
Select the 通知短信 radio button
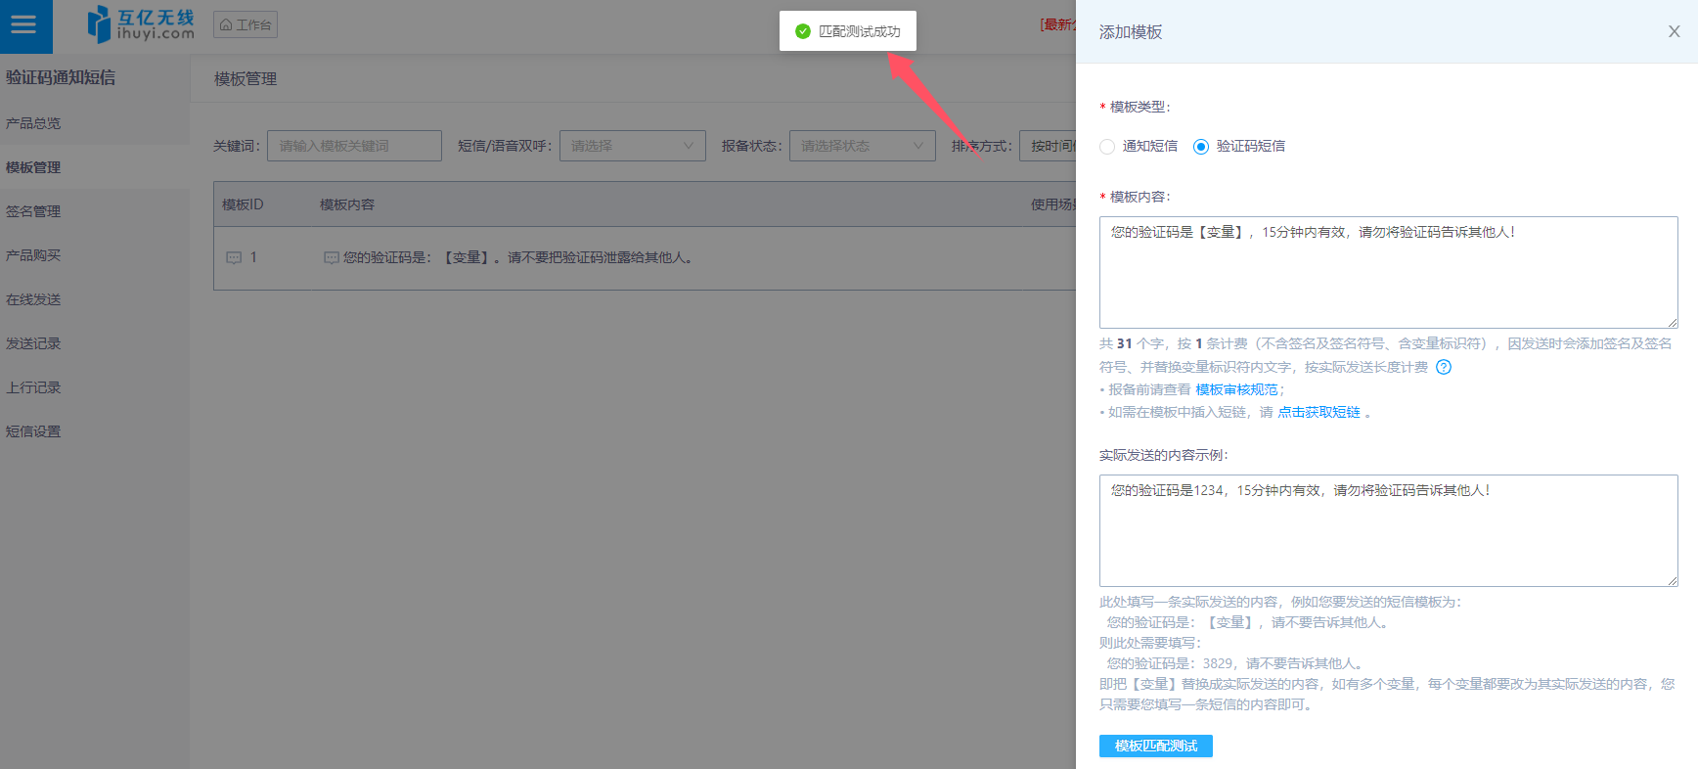click(1107, 147)
